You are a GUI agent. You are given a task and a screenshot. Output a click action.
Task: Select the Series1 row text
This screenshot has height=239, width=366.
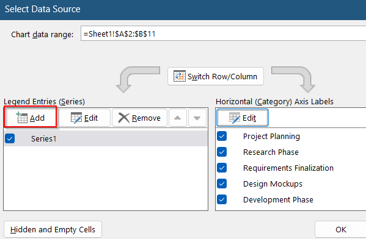point(43,139)
